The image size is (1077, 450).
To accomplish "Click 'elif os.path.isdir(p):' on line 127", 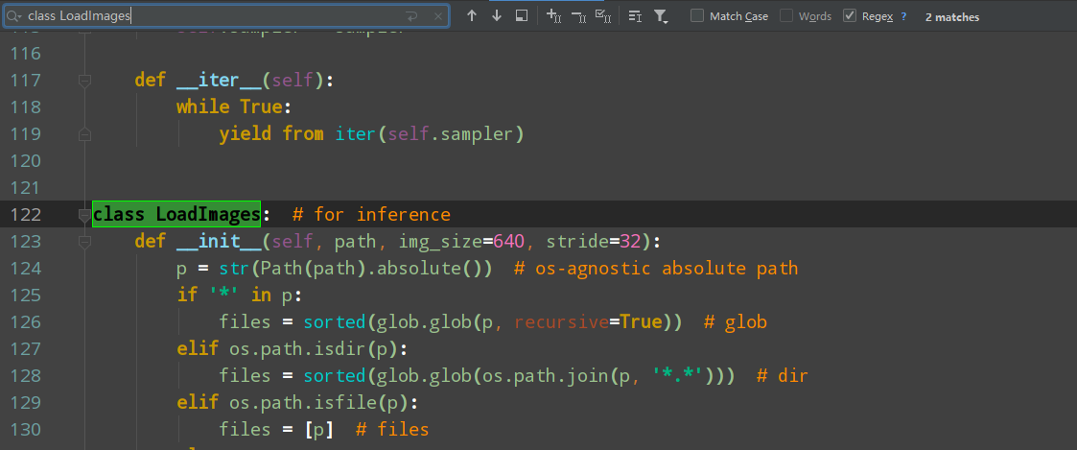I will (293, 349).
